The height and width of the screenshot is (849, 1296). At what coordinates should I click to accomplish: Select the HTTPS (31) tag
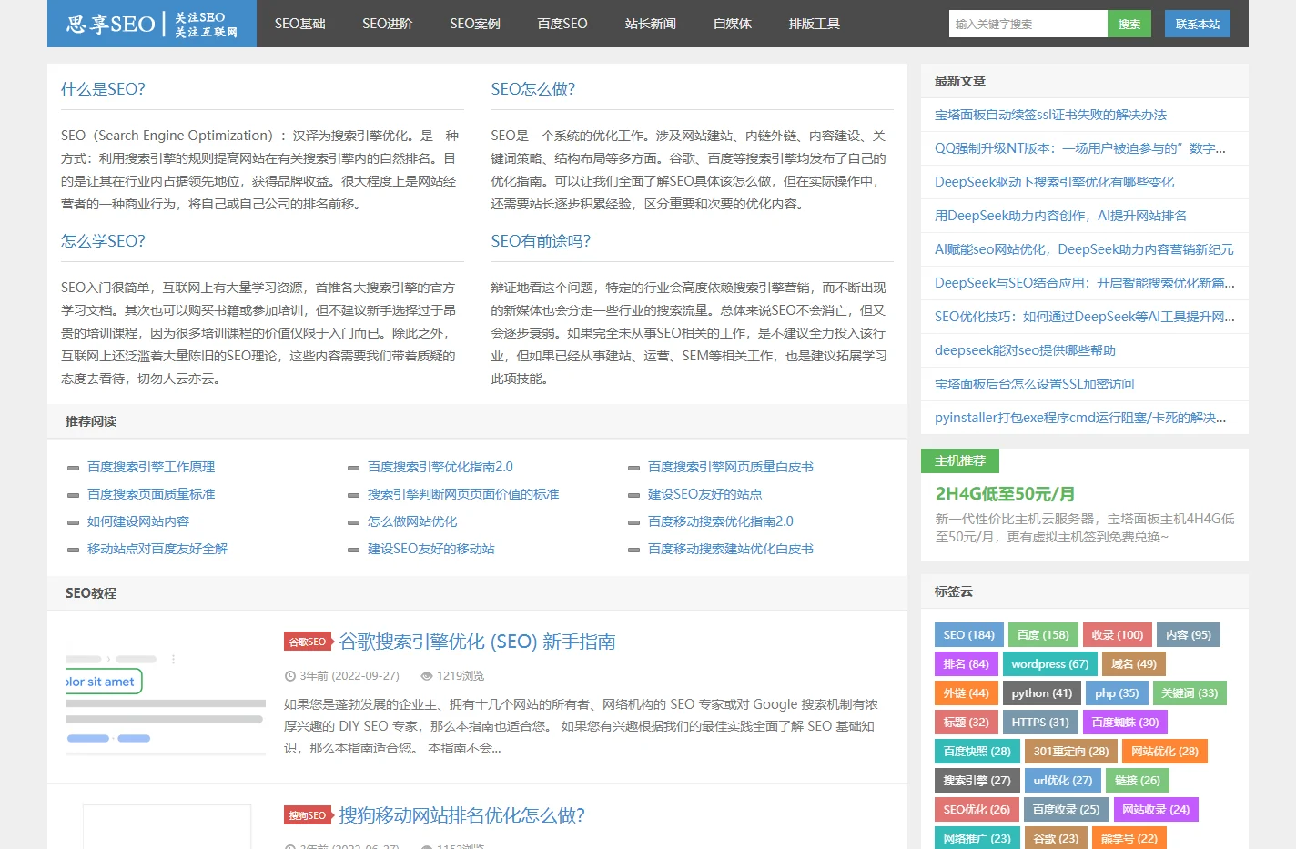1040,723
